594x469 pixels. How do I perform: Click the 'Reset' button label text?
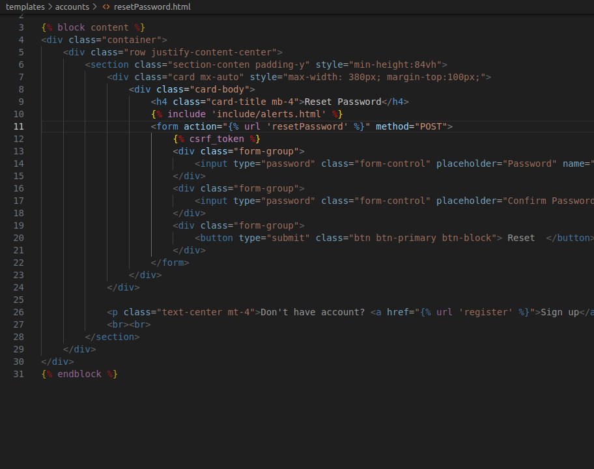click(x=521, y=238)
